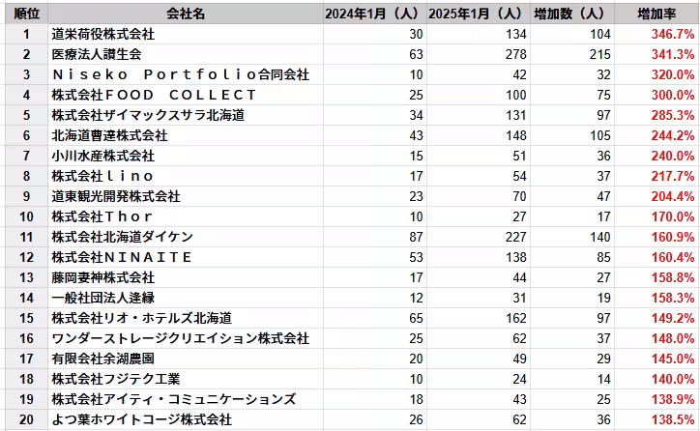Click the Niseko Portfolio合同会社 cell

tap(186, 74)
